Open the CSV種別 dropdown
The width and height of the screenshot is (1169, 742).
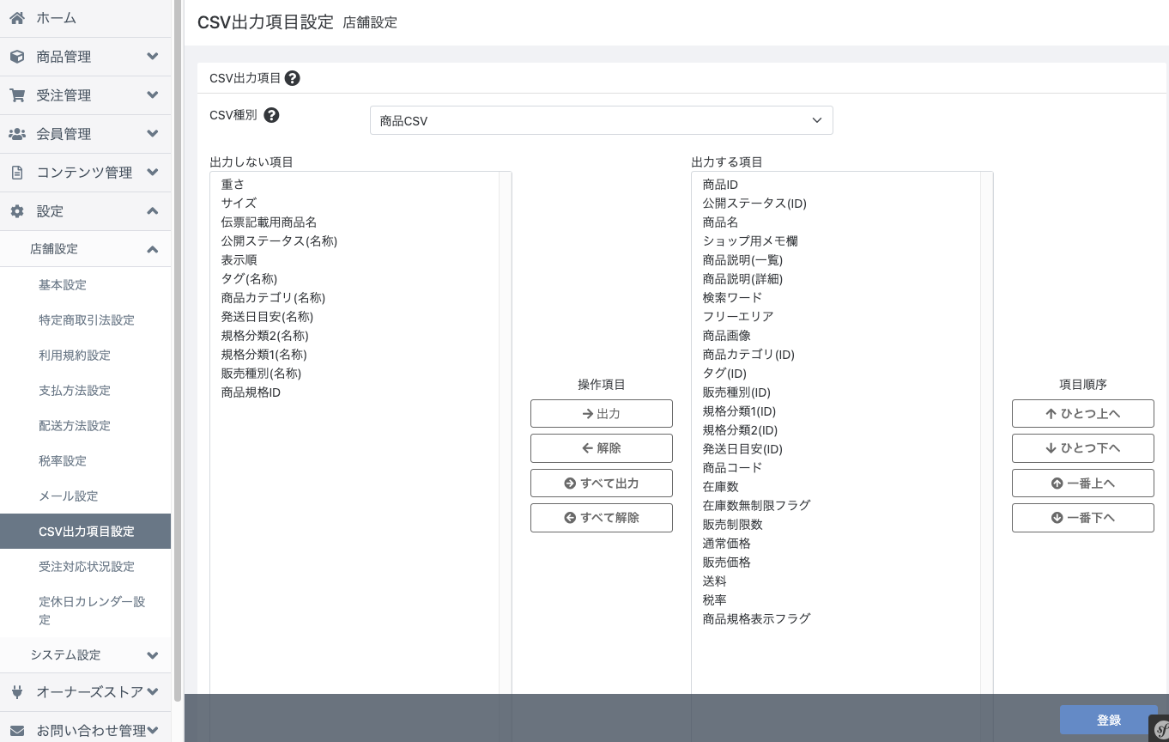click(601, 121)
